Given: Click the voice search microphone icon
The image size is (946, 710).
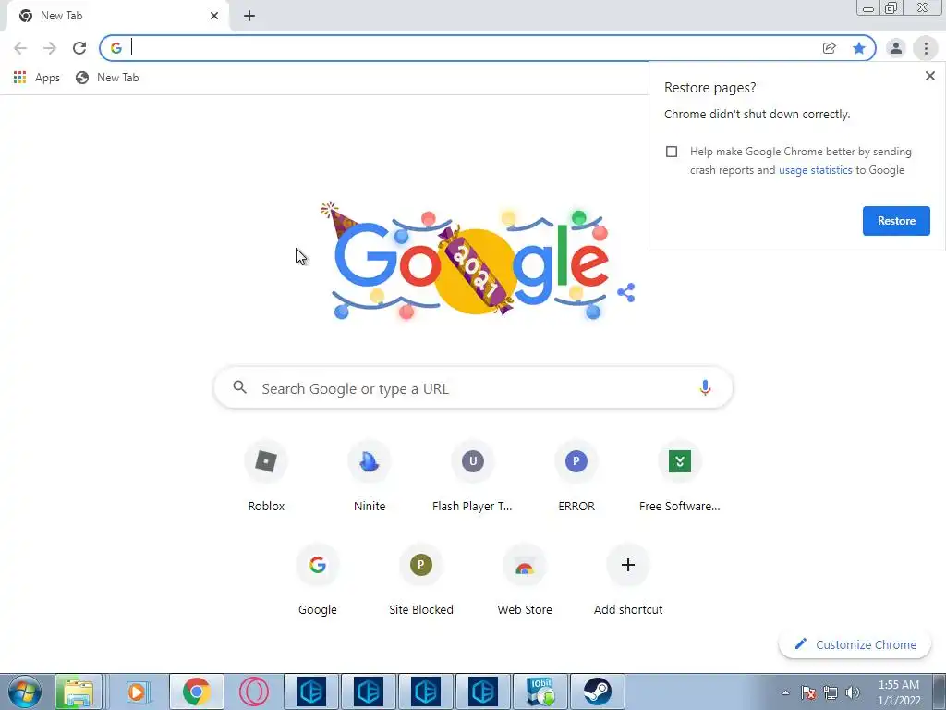Looking at the screenshot, I should pyautogui.click(x=705, y=387).
